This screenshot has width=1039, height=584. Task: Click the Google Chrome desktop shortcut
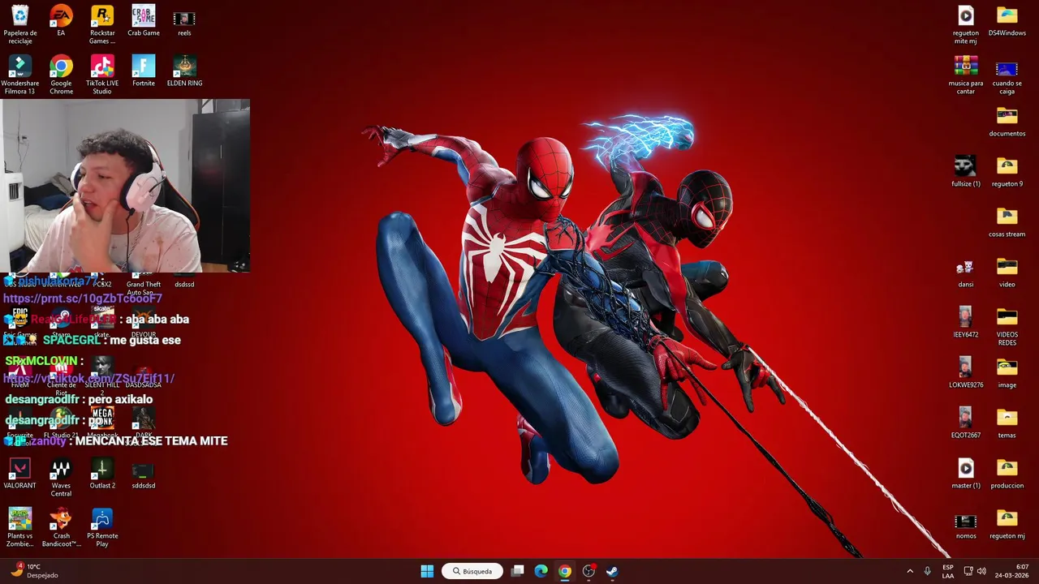pyautogui.click(x=61, y=75)
